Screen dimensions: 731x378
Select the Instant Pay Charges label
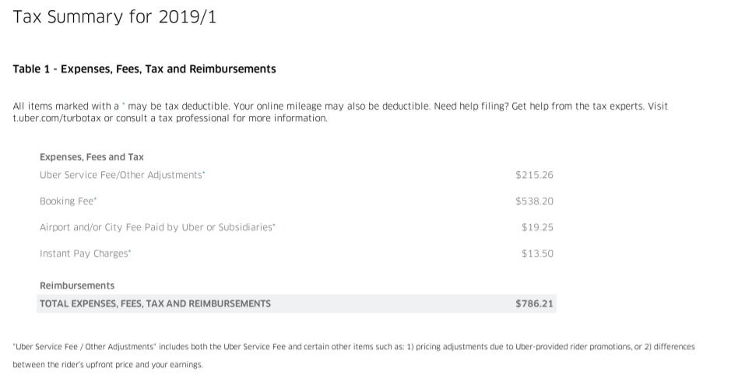tap(86, 254)
